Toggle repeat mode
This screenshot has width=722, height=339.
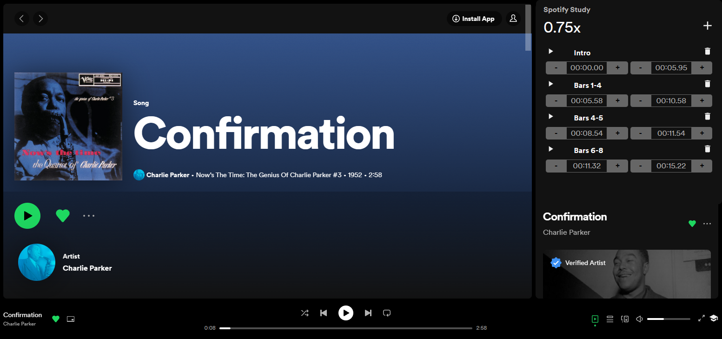tap(387, 313)
